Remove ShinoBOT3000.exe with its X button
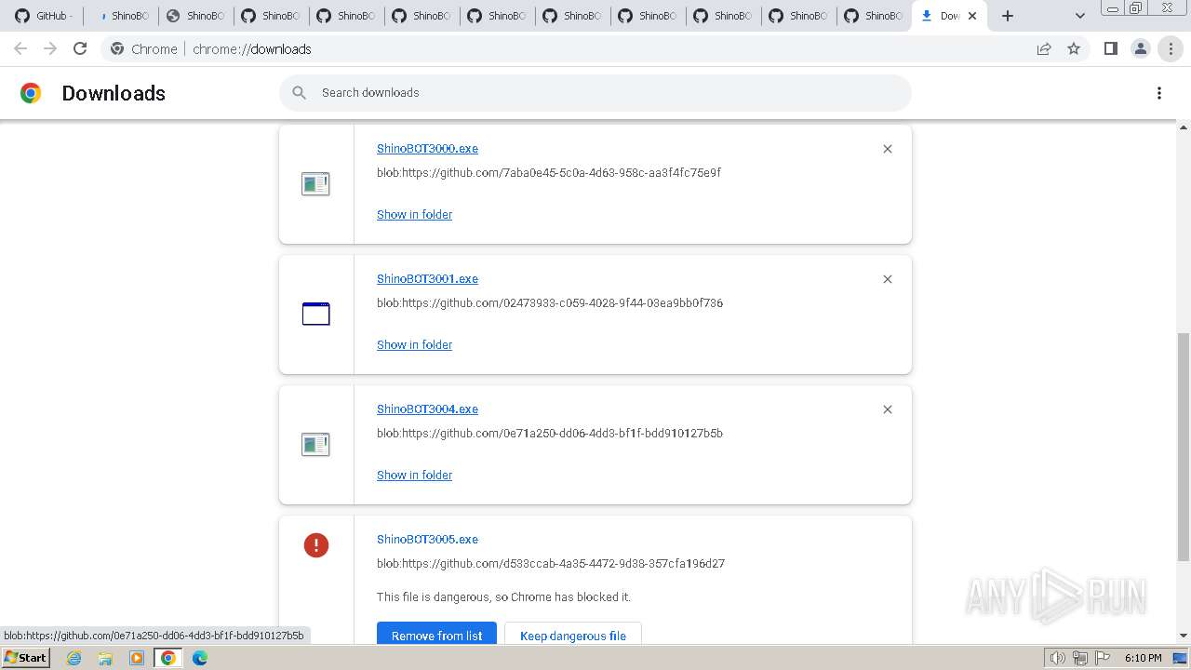This screenshot has height=670, width=1191. point(888,149)
